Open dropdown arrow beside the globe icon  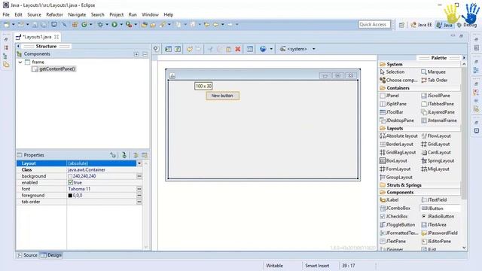pos(271,49)
